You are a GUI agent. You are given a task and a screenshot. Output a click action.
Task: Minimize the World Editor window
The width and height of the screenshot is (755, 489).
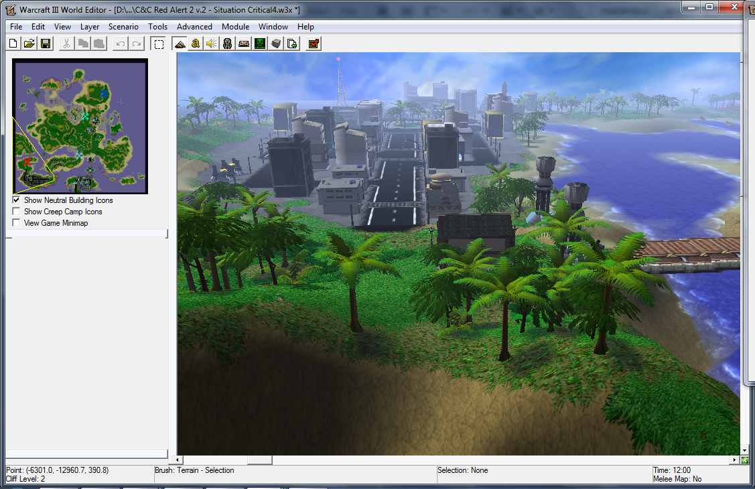pos(691,7)
